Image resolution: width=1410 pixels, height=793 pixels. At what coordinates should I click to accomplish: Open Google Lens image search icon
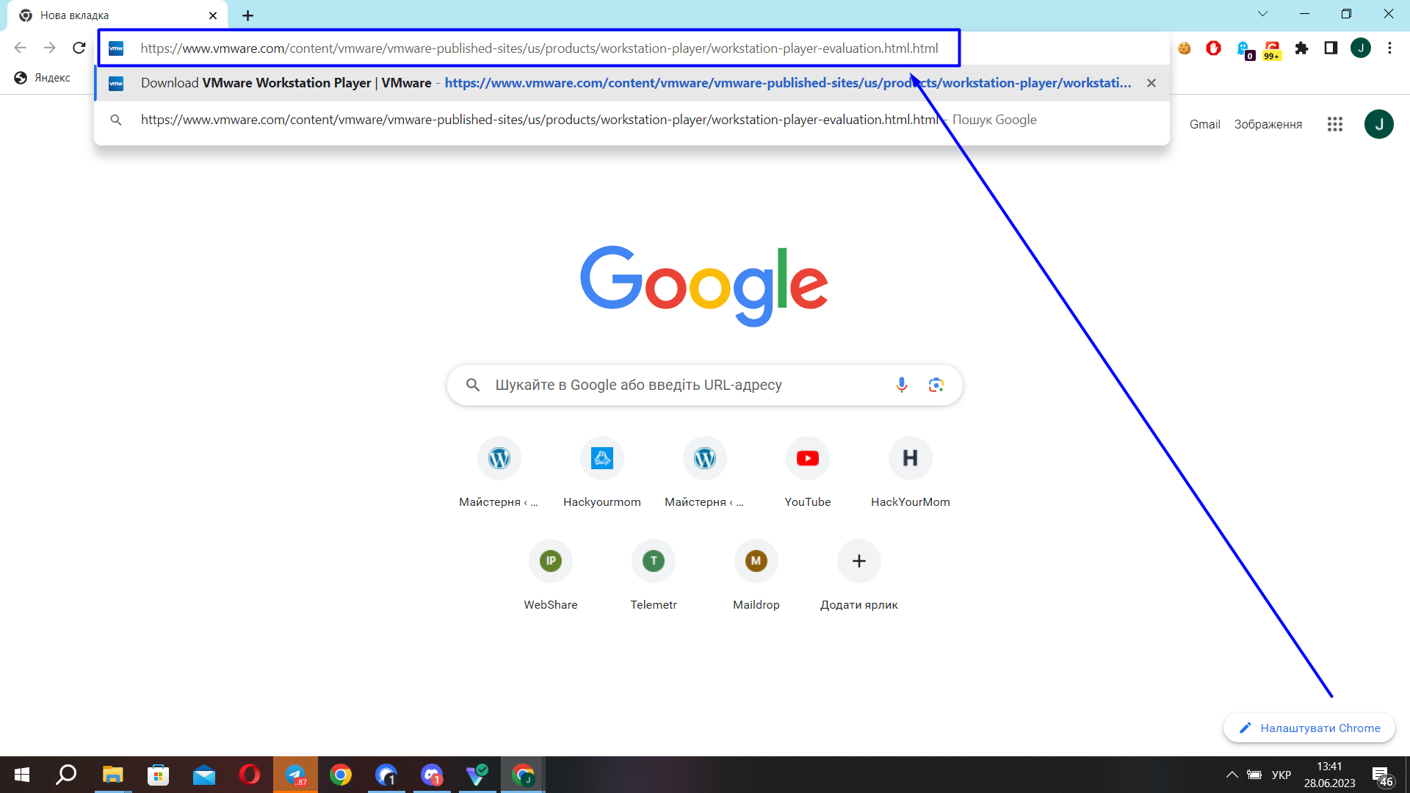click(x=936, y=385)
